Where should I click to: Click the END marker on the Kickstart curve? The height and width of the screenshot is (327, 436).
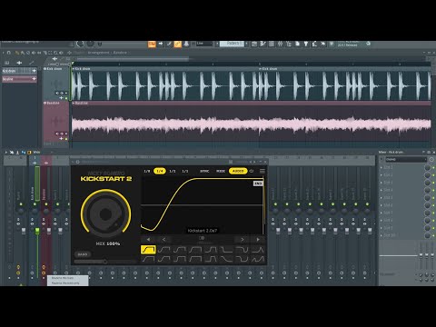[x=258, y=183]
